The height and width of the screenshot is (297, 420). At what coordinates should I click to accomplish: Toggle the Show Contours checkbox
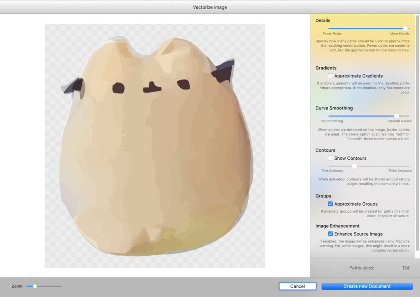tap(331, 158)
